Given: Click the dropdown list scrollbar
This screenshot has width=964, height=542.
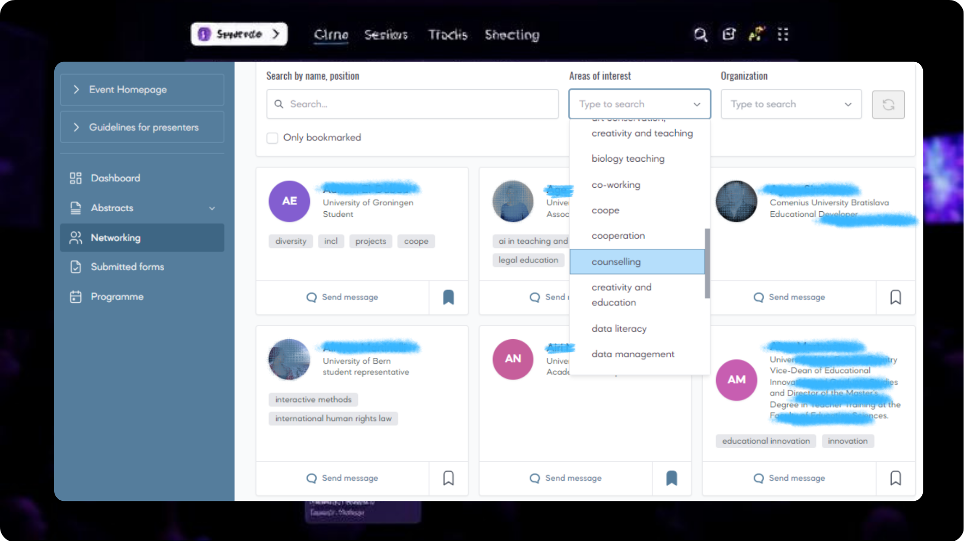Looking at the screenshot, I should (707, 263).
